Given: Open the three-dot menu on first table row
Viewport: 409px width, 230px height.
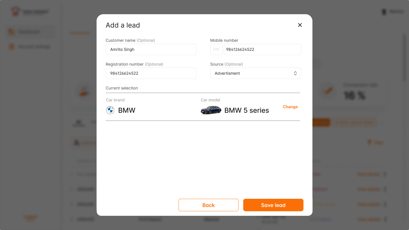Looking at the screenshot, I should click(x=385, y=174).
